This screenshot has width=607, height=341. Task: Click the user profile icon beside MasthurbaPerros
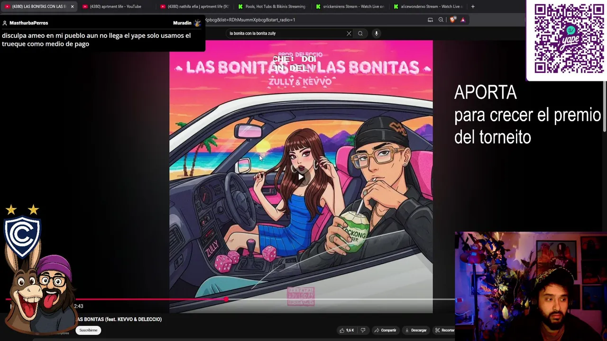(x=5, y=23)
